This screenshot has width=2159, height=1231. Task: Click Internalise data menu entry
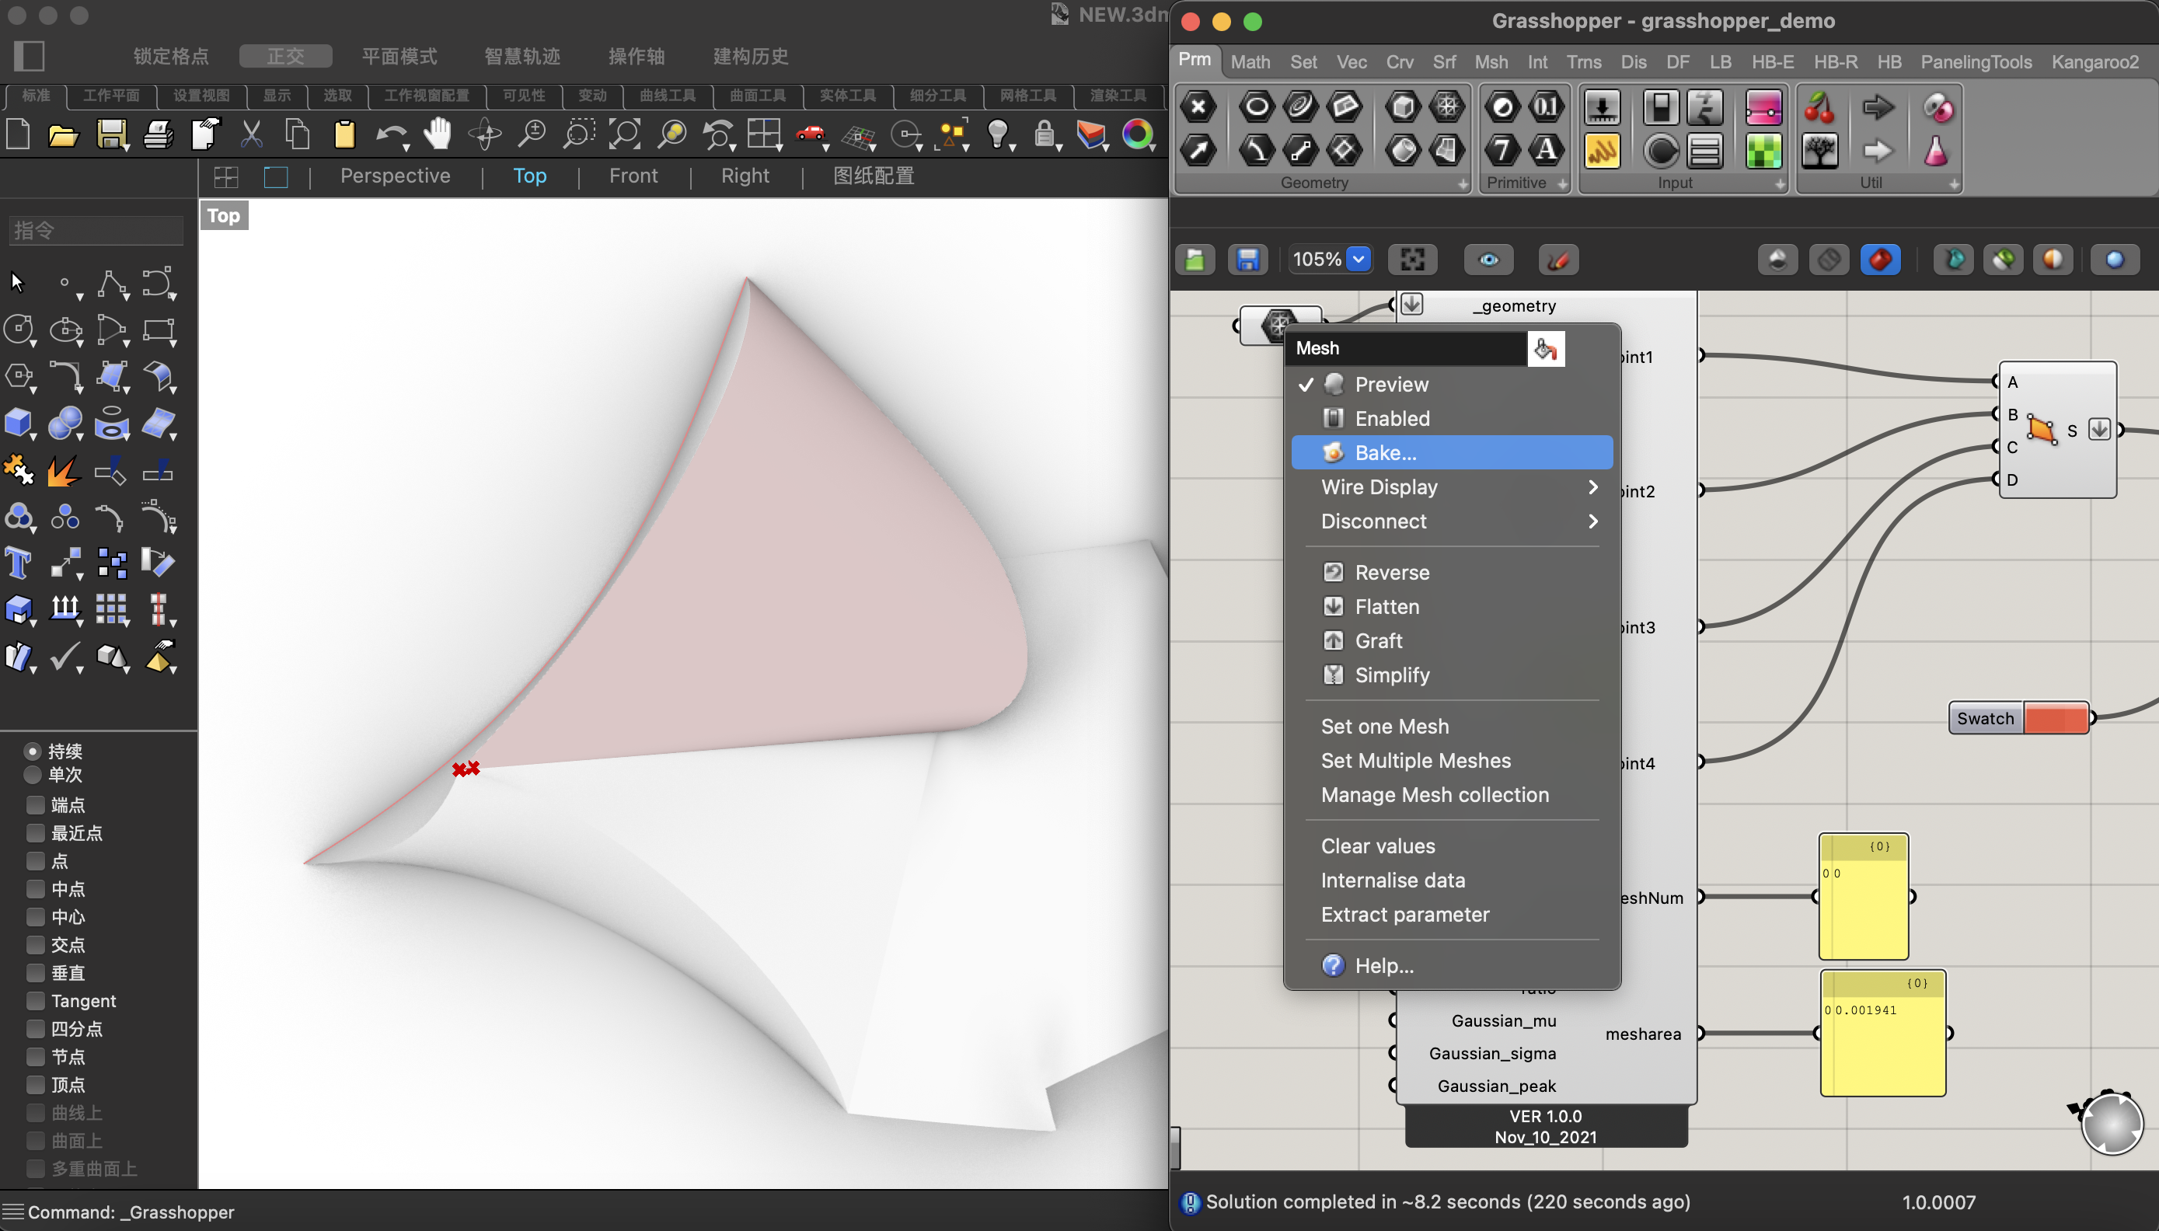coord(1392,881)
